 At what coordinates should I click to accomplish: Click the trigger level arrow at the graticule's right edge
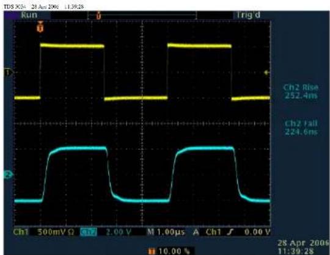pyautogui.click(x=266, y=73)
